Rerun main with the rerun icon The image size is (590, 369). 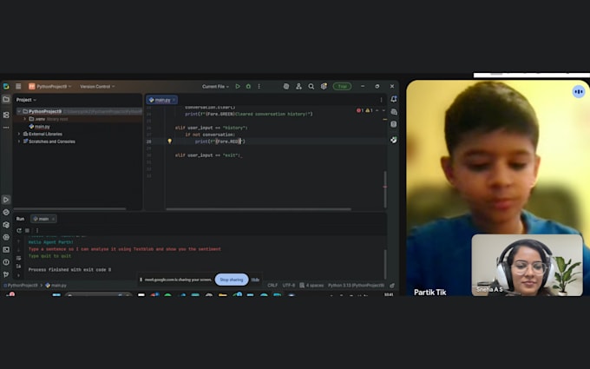(19, 230)
